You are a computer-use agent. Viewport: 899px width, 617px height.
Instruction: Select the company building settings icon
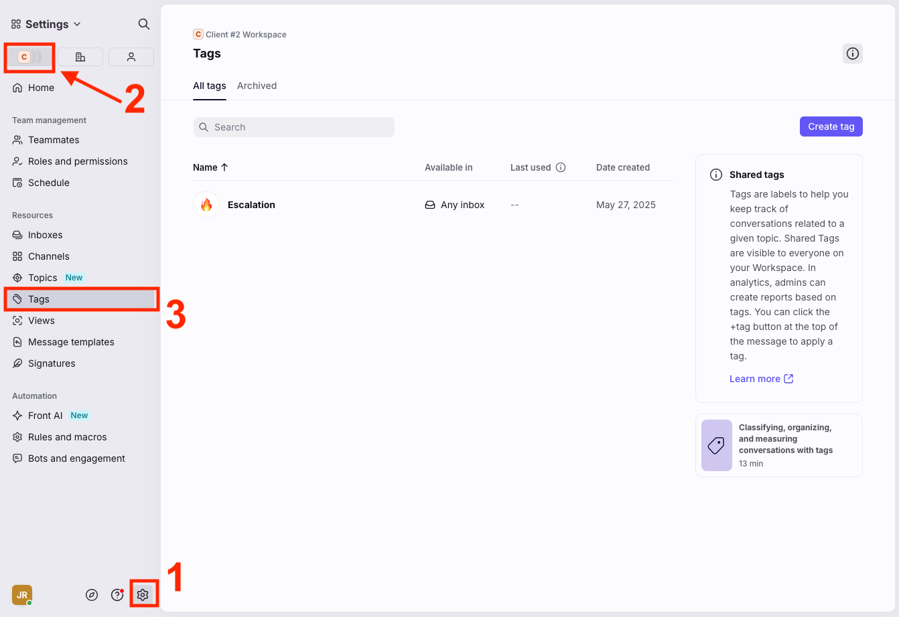tap(80, 57)
